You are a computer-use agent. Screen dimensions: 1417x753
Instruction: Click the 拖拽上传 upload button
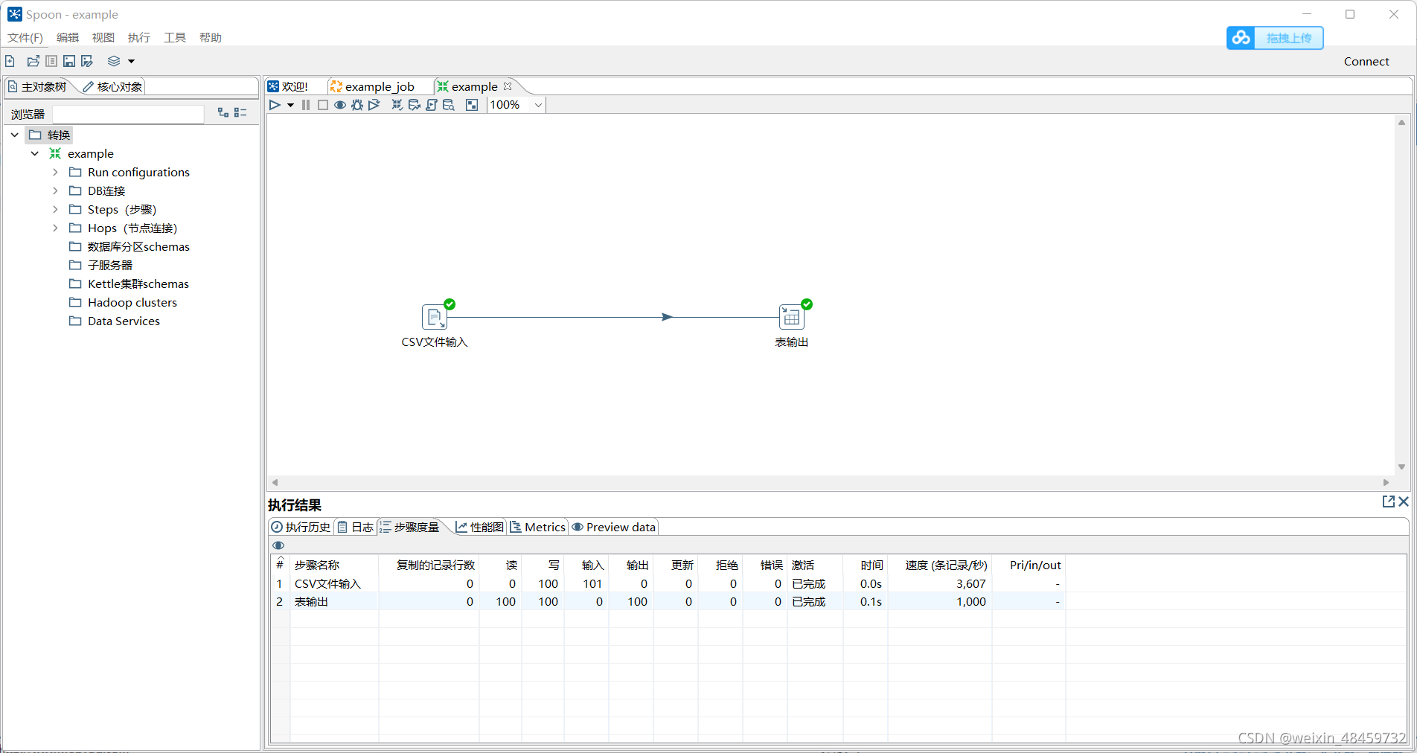point(1275,38)
